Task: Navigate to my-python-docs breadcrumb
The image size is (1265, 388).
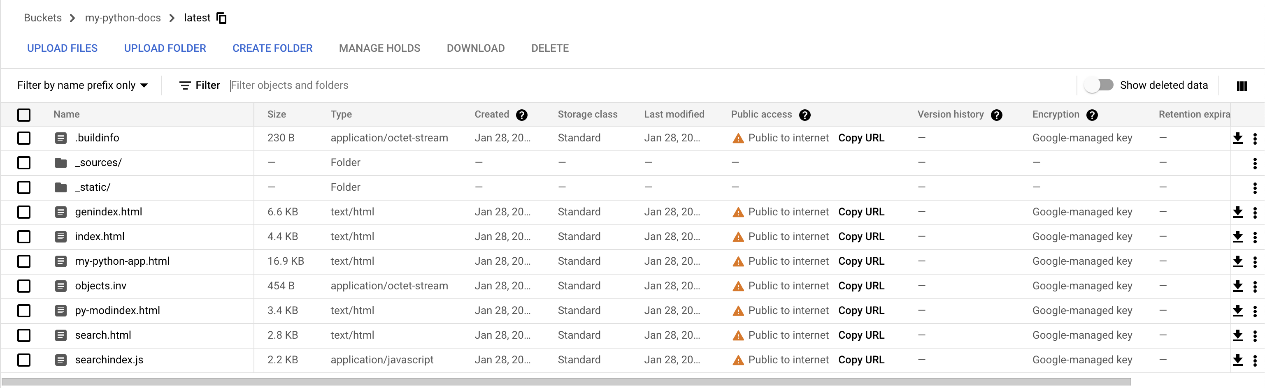Action: pos(123,18)
